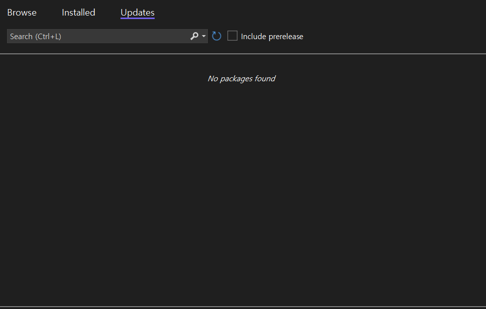Enable the Include prerelease checkbox
The height and width of the screenshot is (309, 486).
pyautogui.click(x=232, y=36)
